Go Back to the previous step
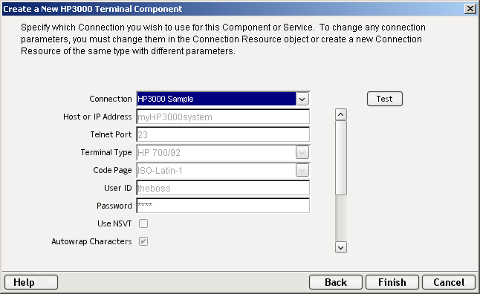480x294 pixels. pyautogui.click(x=336, y=282)
